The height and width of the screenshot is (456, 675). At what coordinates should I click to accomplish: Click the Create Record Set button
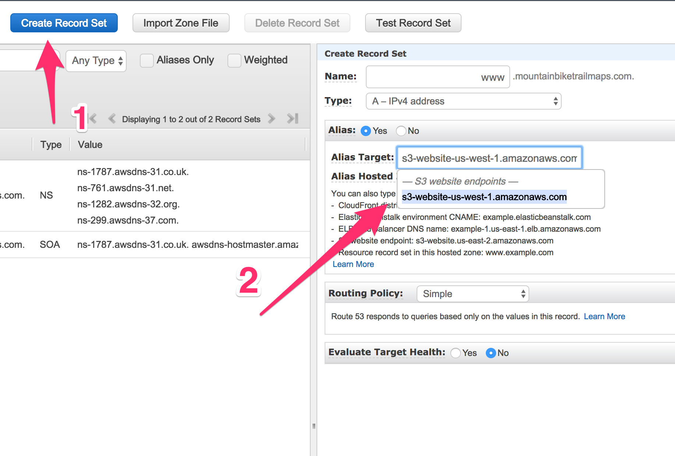pyautogui.click(x=64, y=23)
